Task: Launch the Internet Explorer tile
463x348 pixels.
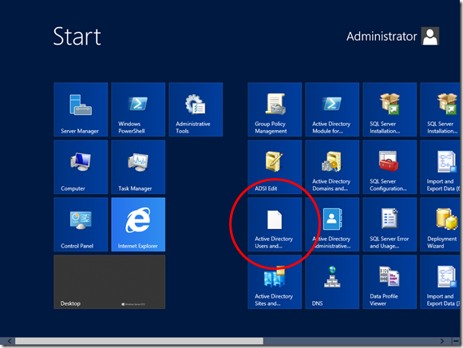Action: click(138, 224)
